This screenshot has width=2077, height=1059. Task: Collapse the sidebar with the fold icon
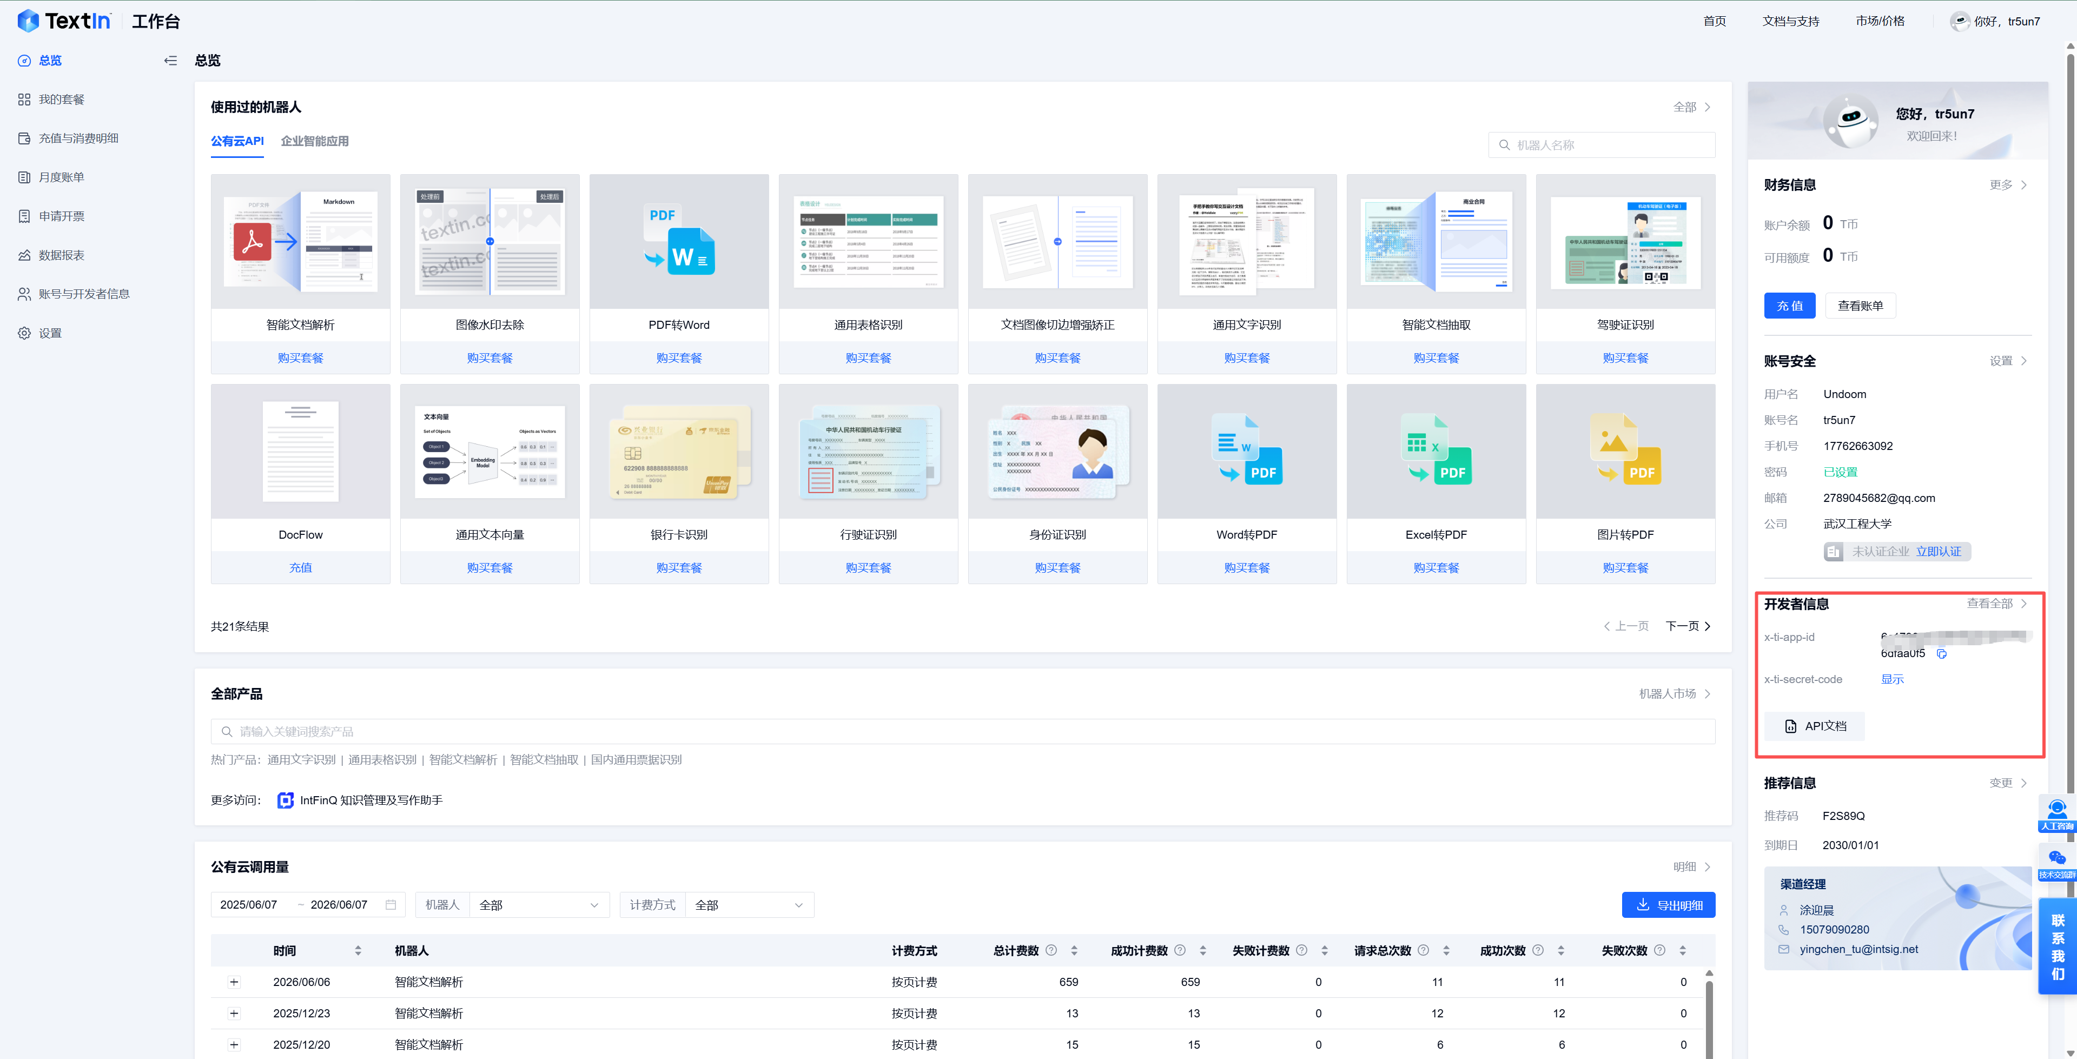pos(170,61)
